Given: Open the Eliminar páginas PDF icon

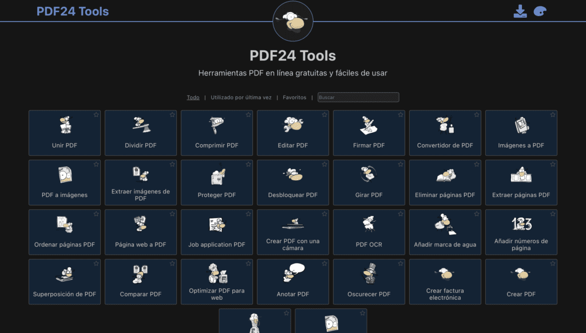Looking at the screenshot, I should click(x=446, y=175).
